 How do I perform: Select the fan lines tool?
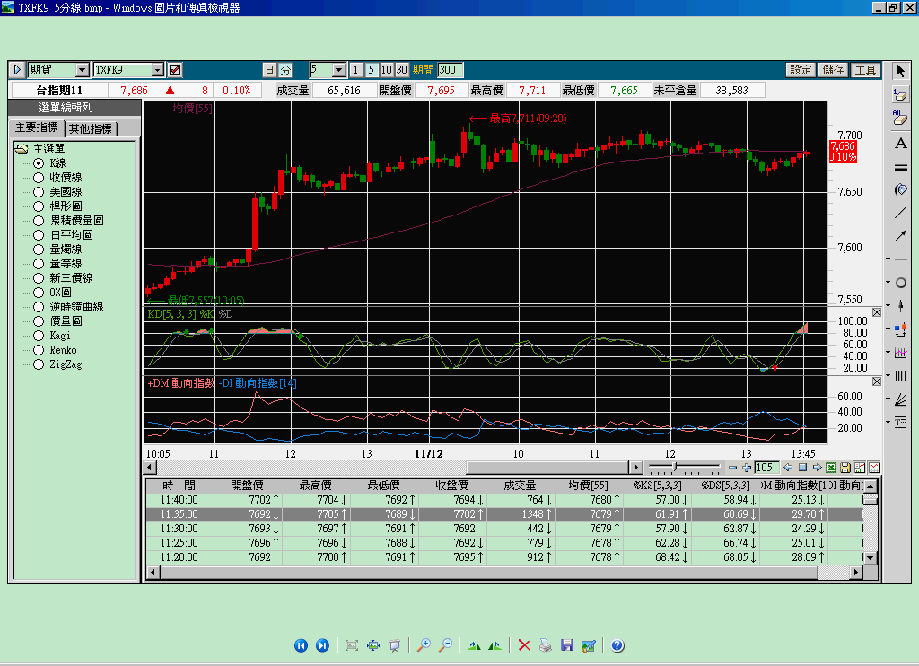click(x=901, y=399)
